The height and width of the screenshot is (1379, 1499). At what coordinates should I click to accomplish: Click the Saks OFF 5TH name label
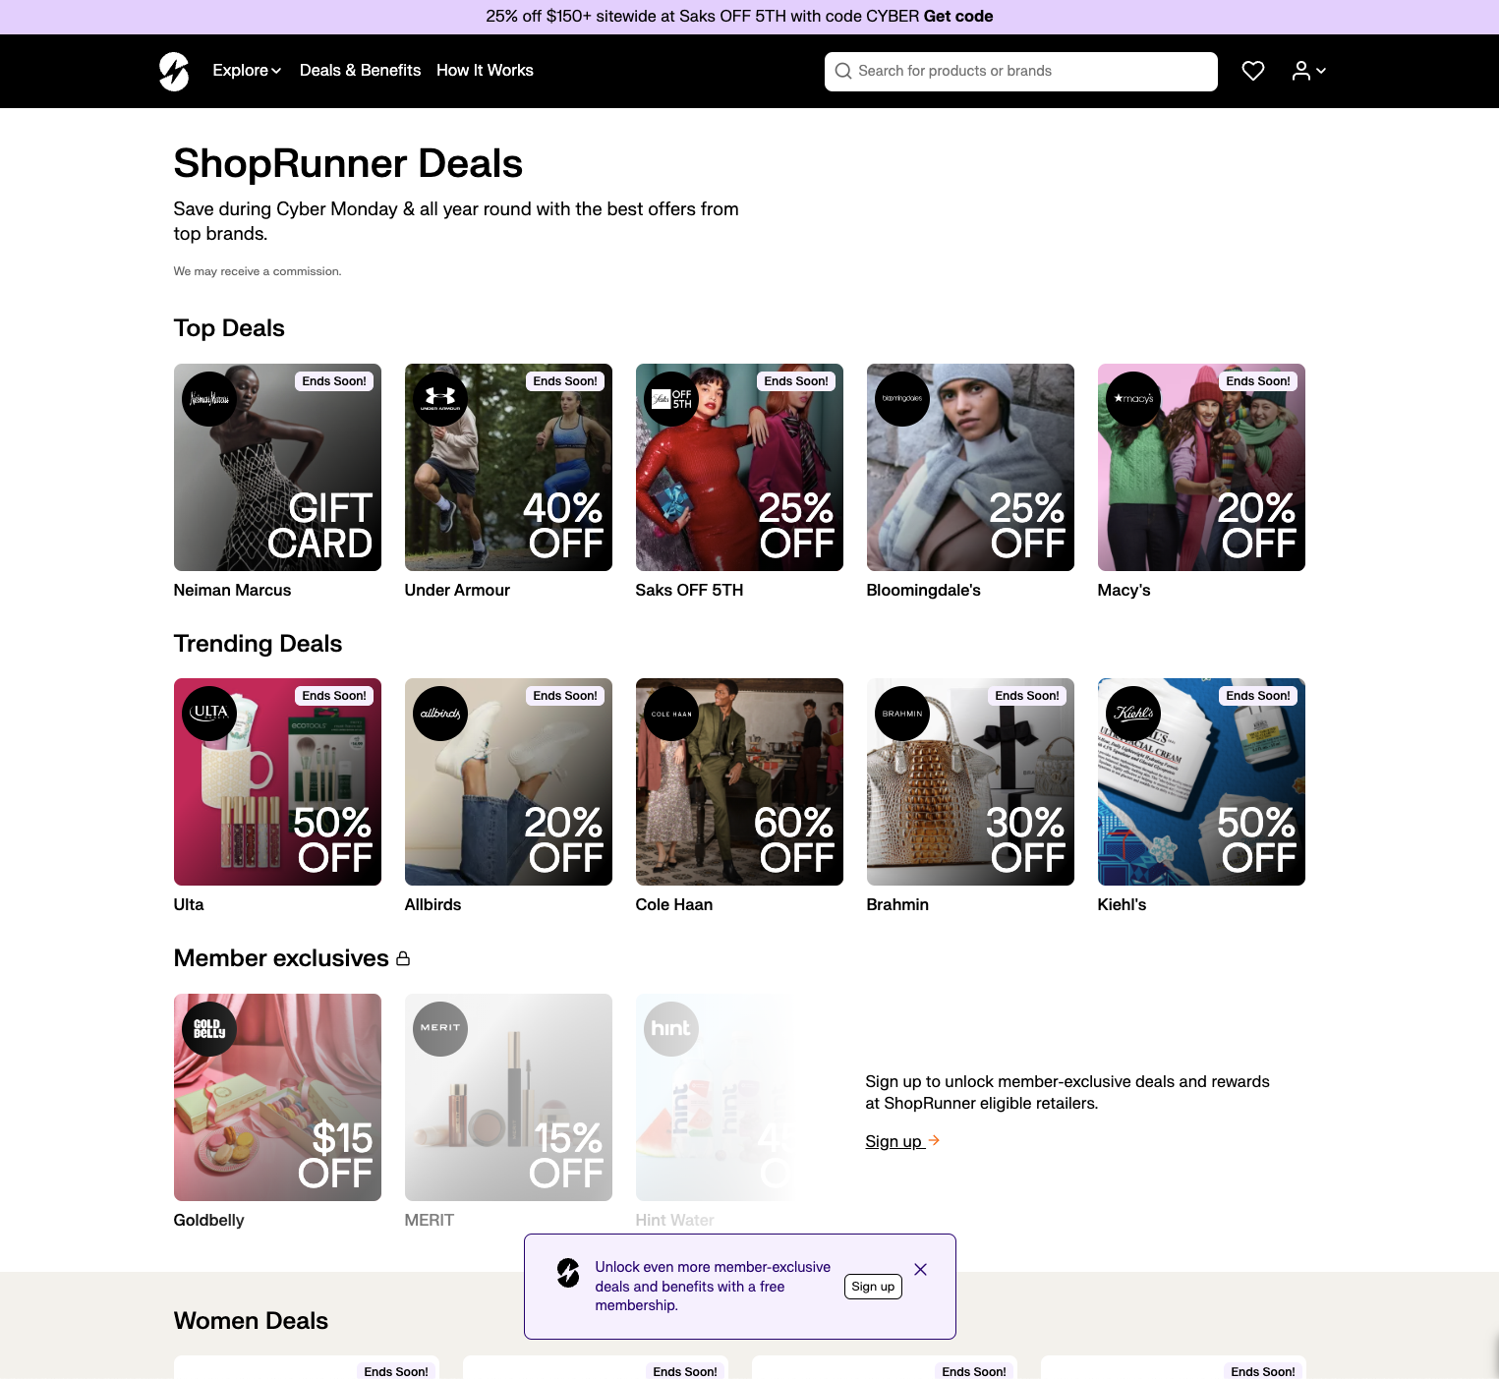pyautogui.click(x=689, y=591)
